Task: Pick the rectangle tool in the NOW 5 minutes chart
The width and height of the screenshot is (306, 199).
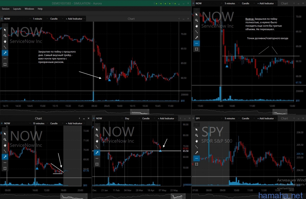Action: point(197,49)
